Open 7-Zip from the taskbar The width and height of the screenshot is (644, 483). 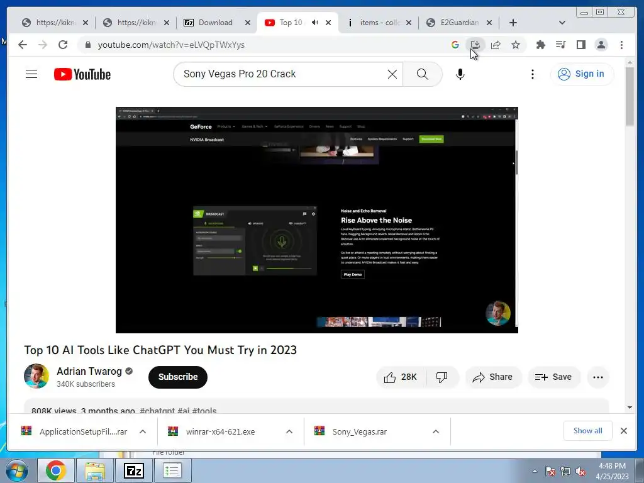[x=134, y=470]
